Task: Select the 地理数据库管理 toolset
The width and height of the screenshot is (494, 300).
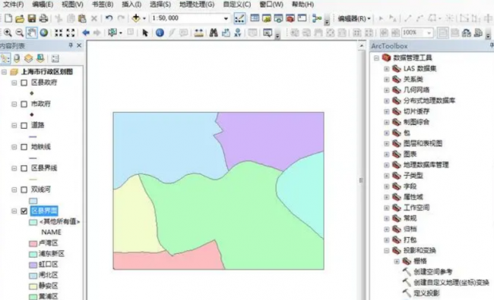Action: pyautogui.click(x=426, y=165)
